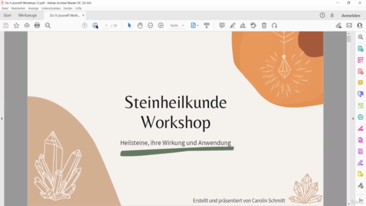Open the Unterschreiben menu

coord(51,8)
